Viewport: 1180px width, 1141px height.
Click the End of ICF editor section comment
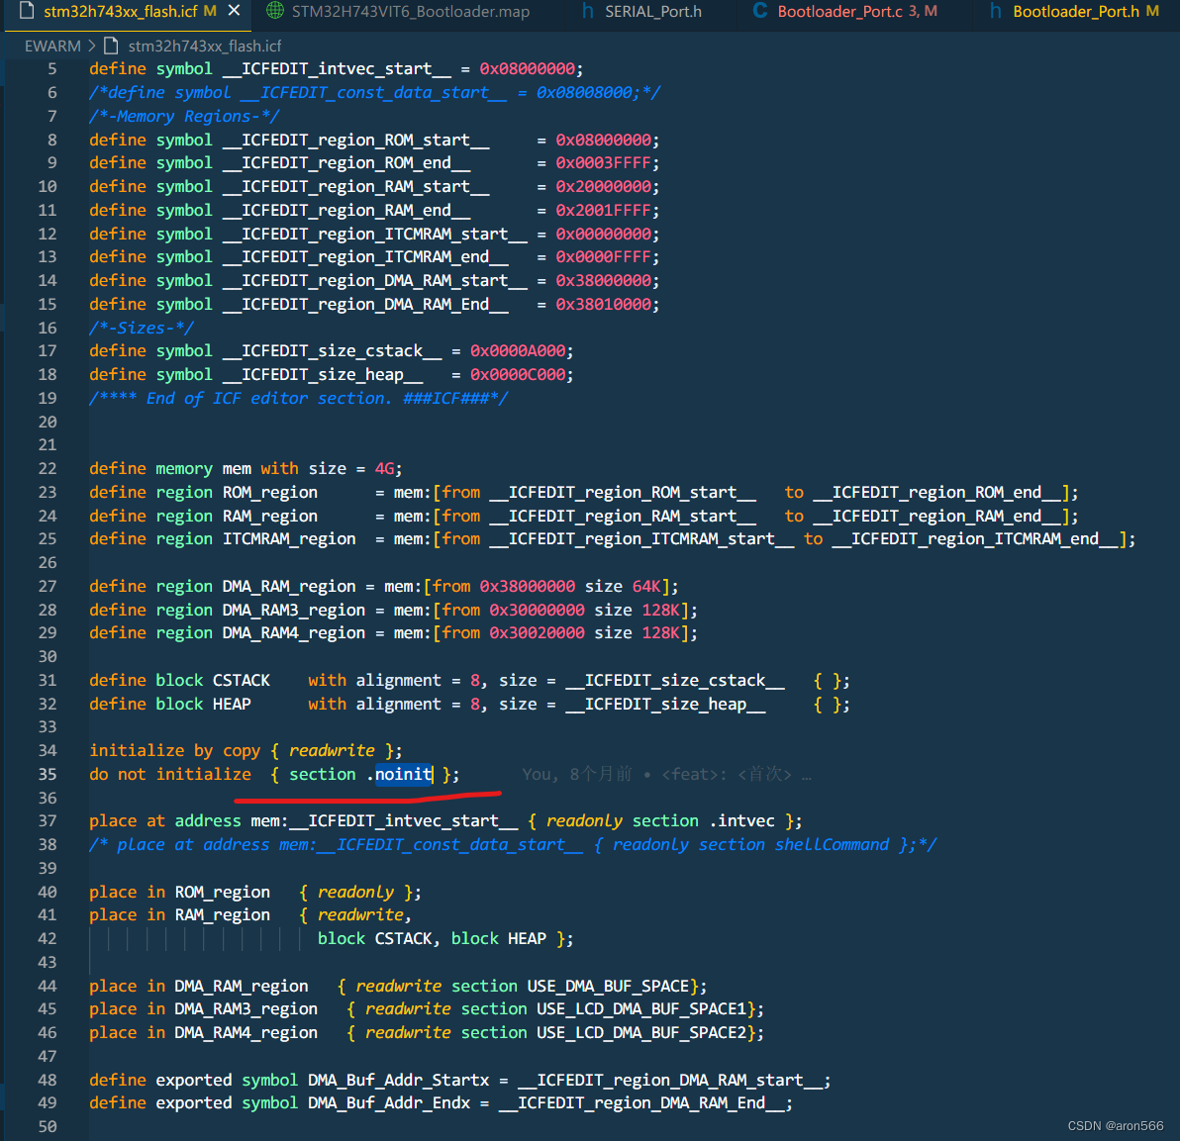[299, 398]
